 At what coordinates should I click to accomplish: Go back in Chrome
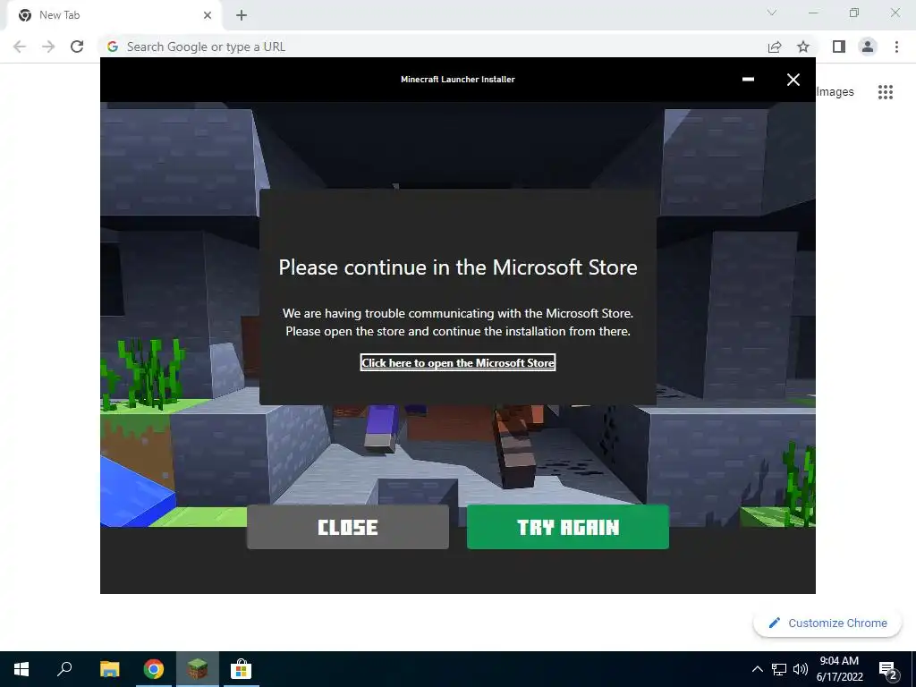coord(20,47)
